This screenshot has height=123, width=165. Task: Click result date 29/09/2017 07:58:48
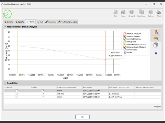95,97
